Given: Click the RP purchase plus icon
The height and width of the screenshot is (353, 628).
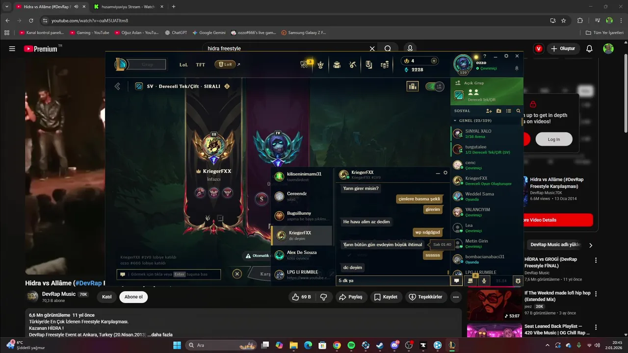Looking at the screenshot, I should pos(434,61).
